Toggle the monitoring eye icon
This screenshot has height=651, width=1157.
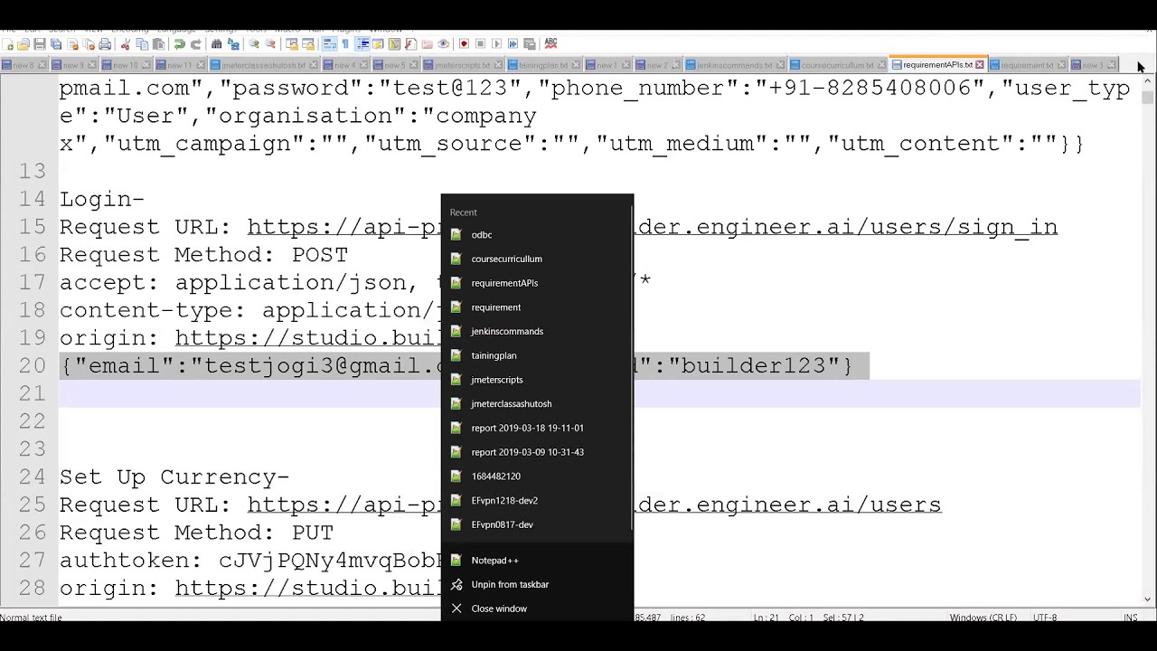(x=443, y=43)
